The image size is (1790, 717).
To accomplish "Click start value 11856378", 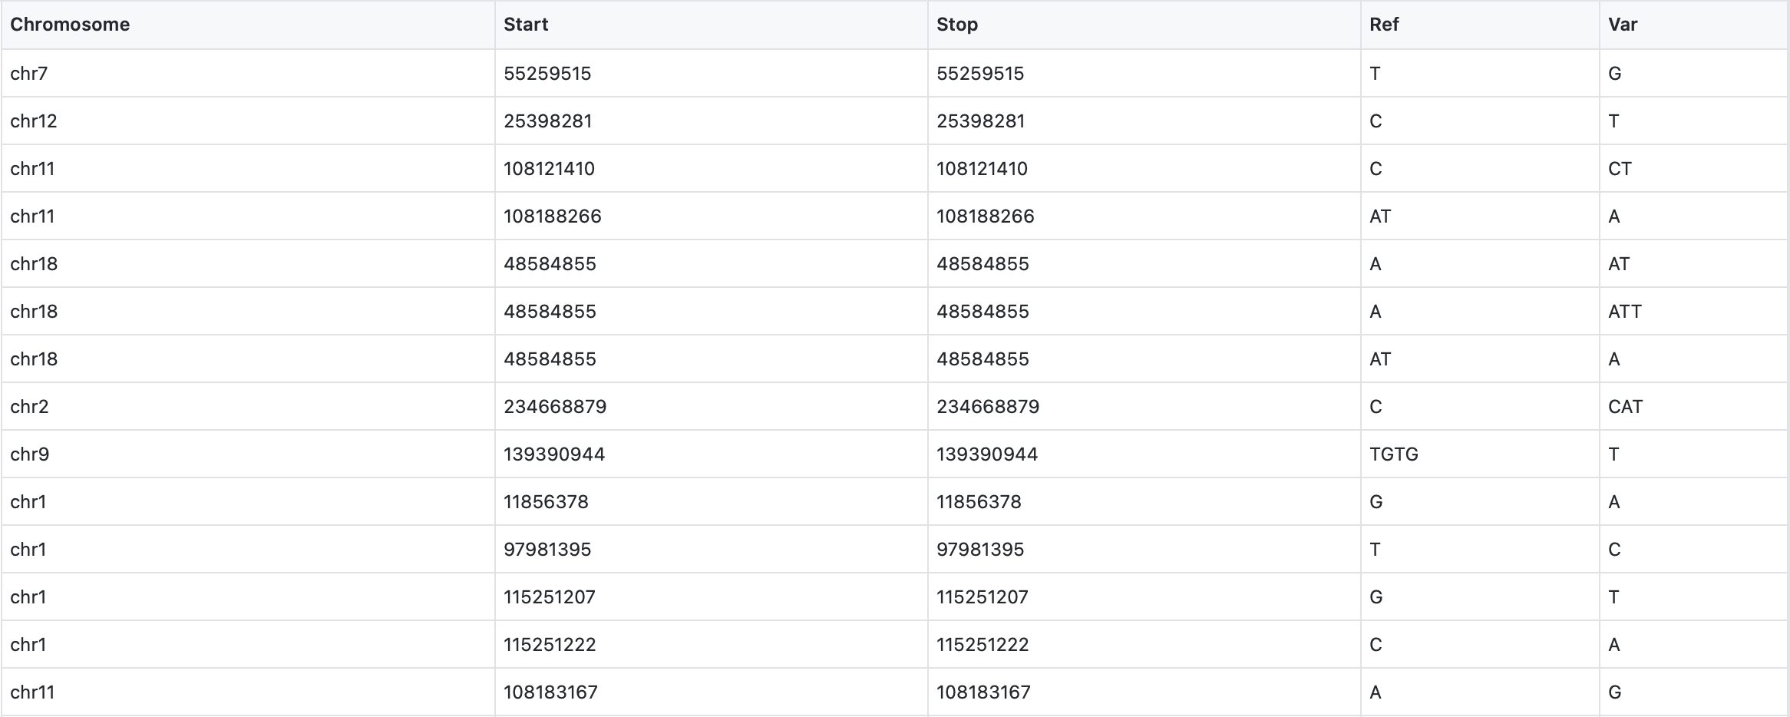I will [546, 502].
